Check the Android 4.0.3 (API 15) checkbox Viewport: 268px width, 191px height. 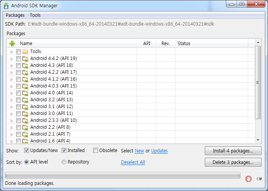[x=18, y=86]
